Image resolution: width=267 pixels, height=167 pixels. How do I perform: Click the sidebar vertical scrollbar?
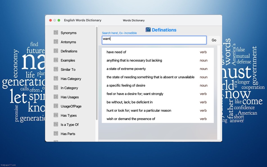coord(97,73)
